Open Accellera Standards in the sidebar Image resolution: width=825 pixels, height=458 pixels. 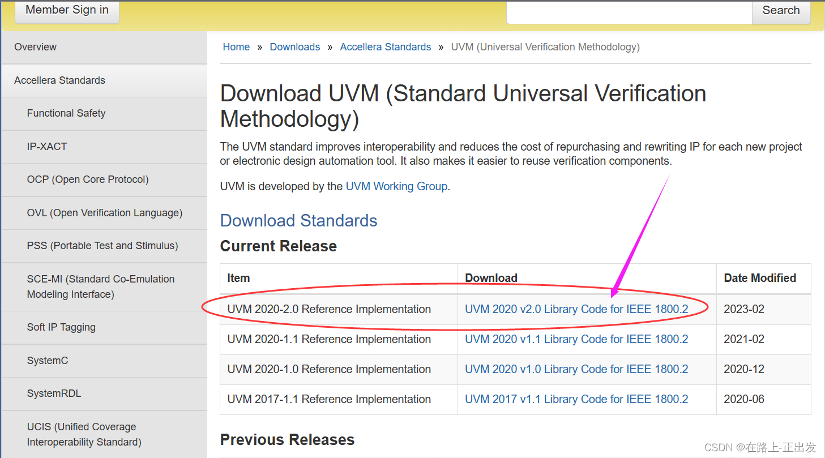coord(104,80)
